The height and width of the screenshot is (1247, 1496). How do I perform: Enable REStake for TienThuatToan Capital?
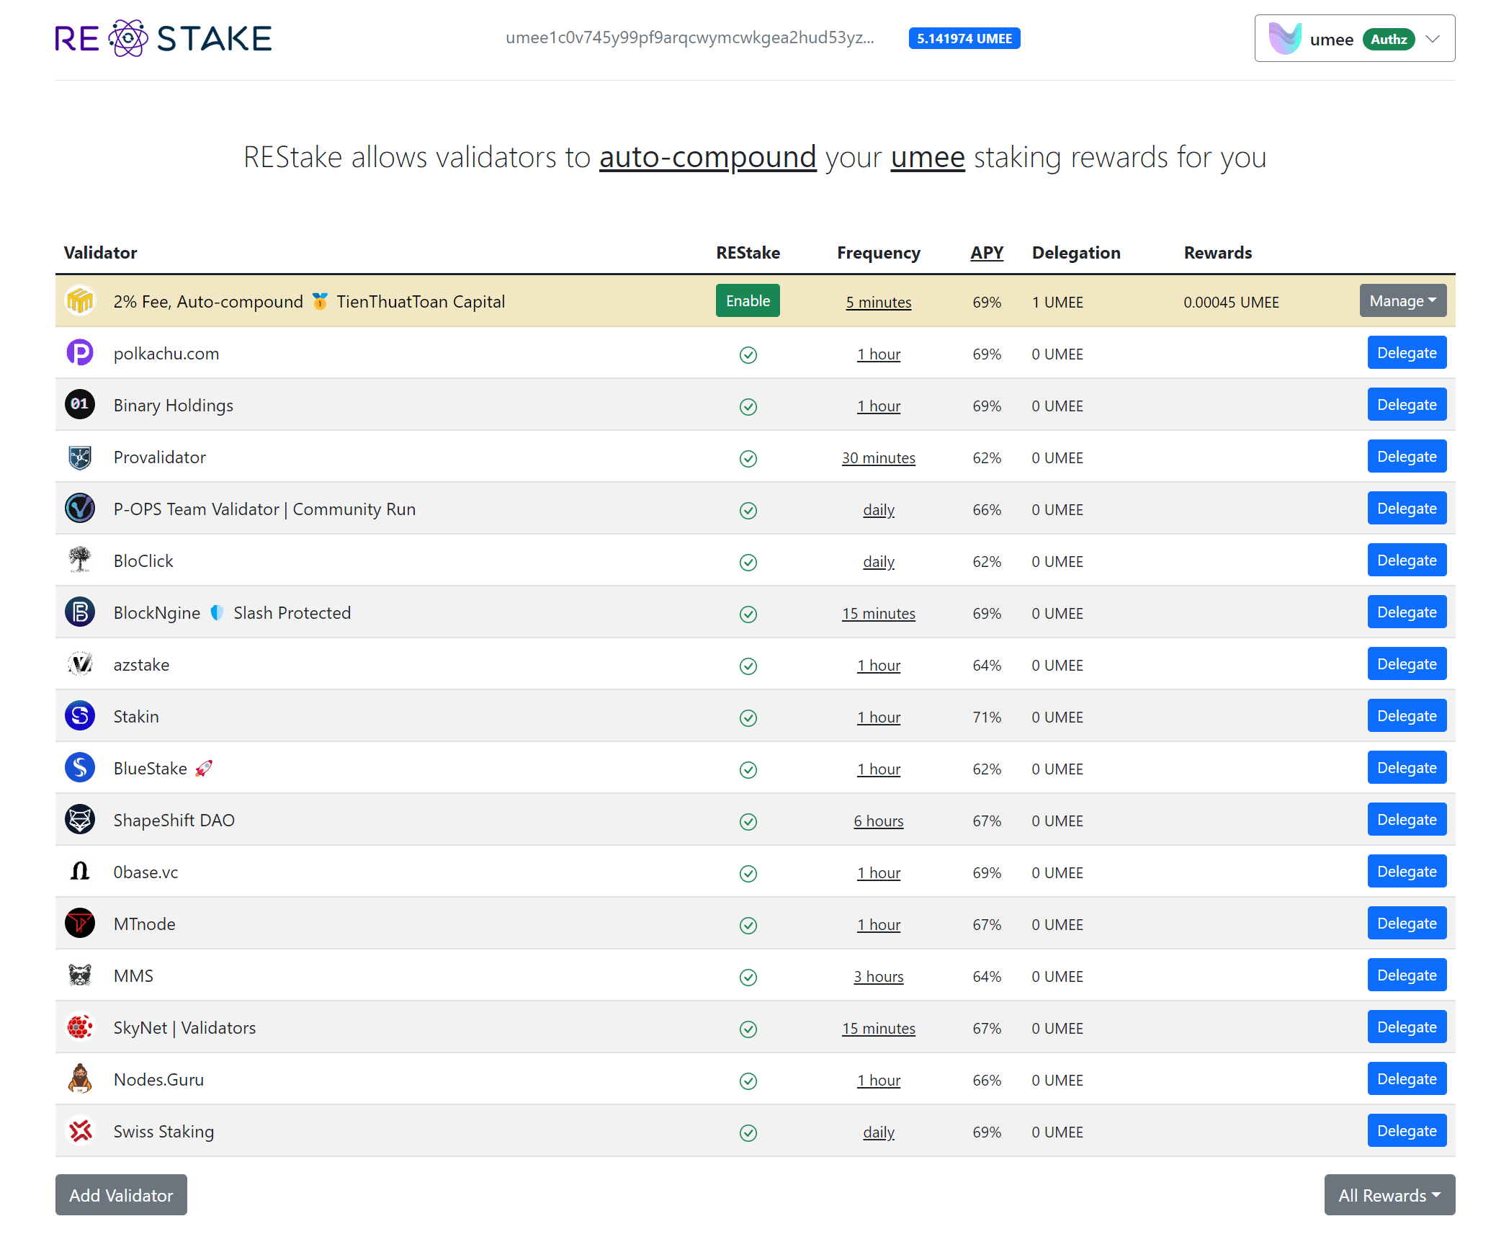tap(747, 301)
